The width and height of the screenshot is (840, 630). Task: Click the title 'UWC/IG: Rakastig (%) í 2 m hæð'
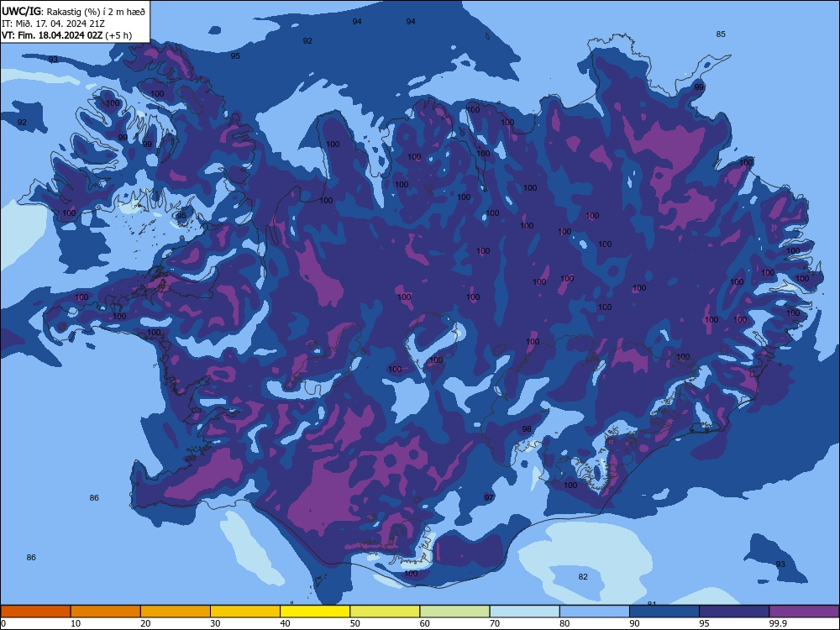pos(73,11)
